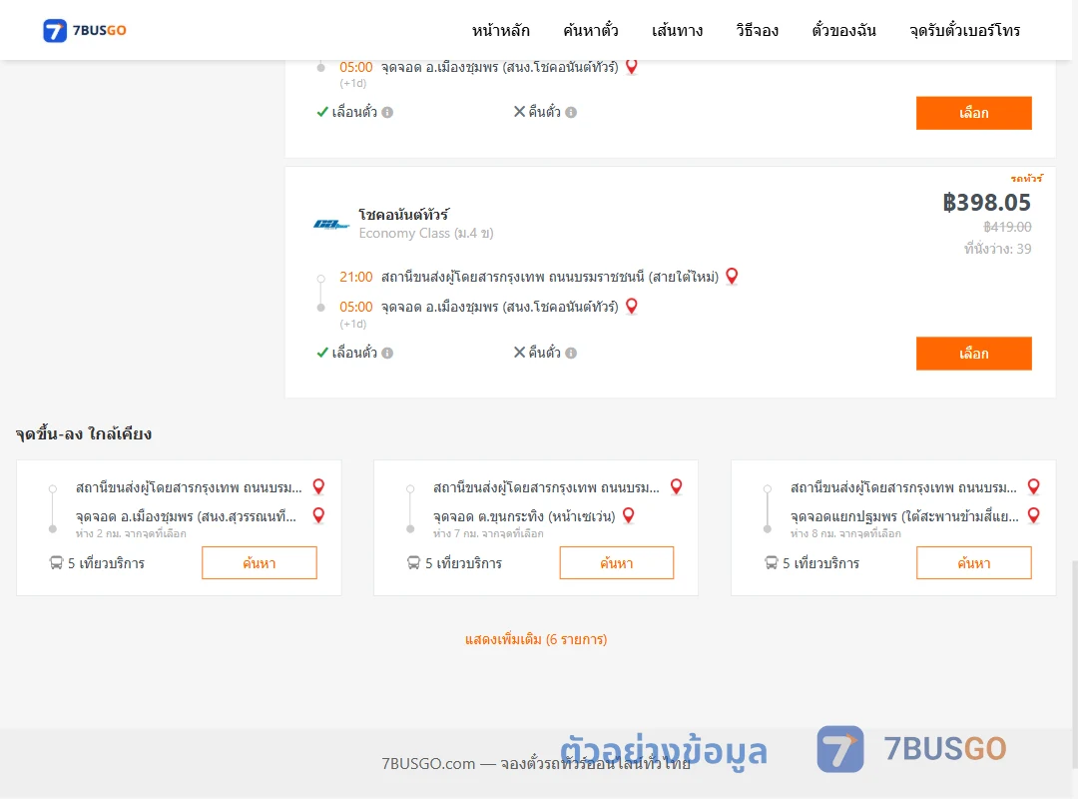Open destination map pin for สนง.สุวรรณนที stop
This screenshot has height=799, width=1078.
[x=318, y=515]
